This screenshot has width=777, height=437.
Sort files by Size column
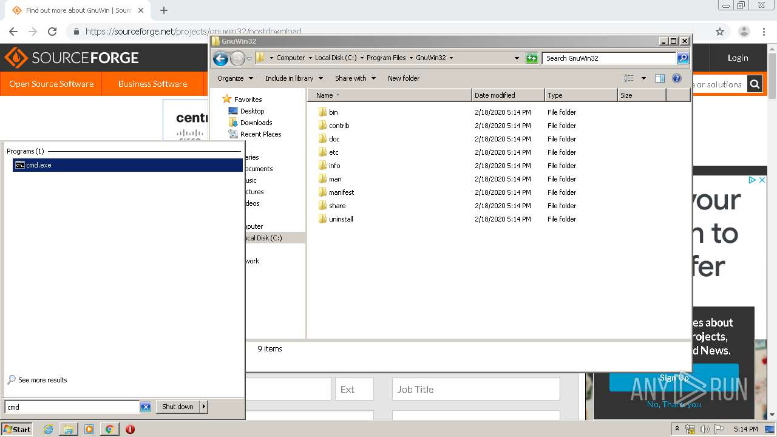642,95
